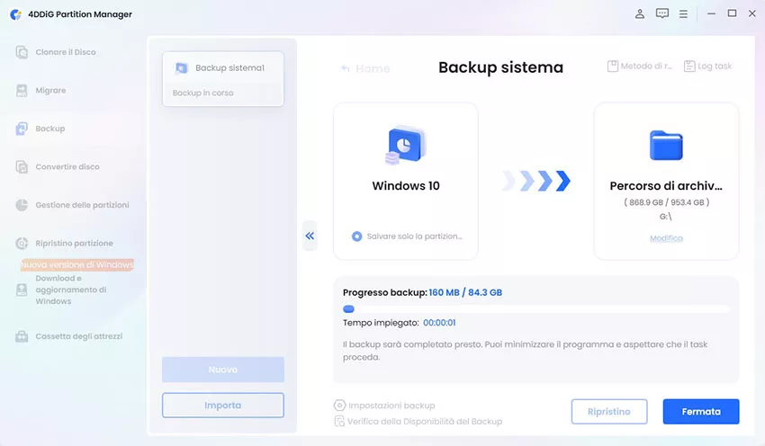Click the Log task document icon

(689, 67)
